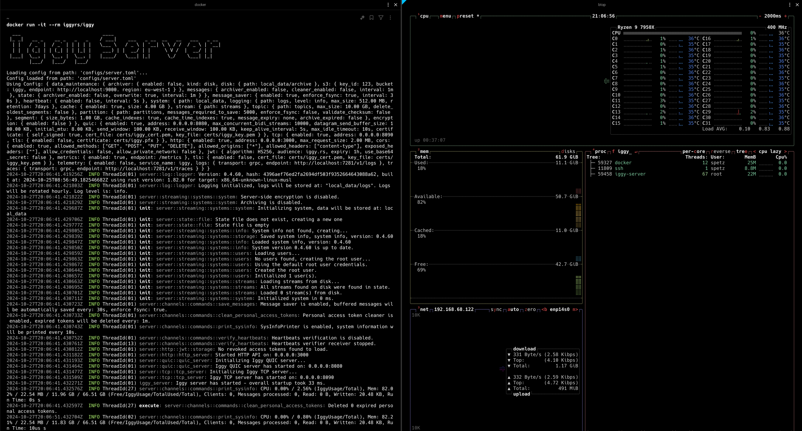Image resolution: width=802 pixels, height=431 pixels.
Task: Select next sort column with right arrow
Action: click(x=786, y=151)
